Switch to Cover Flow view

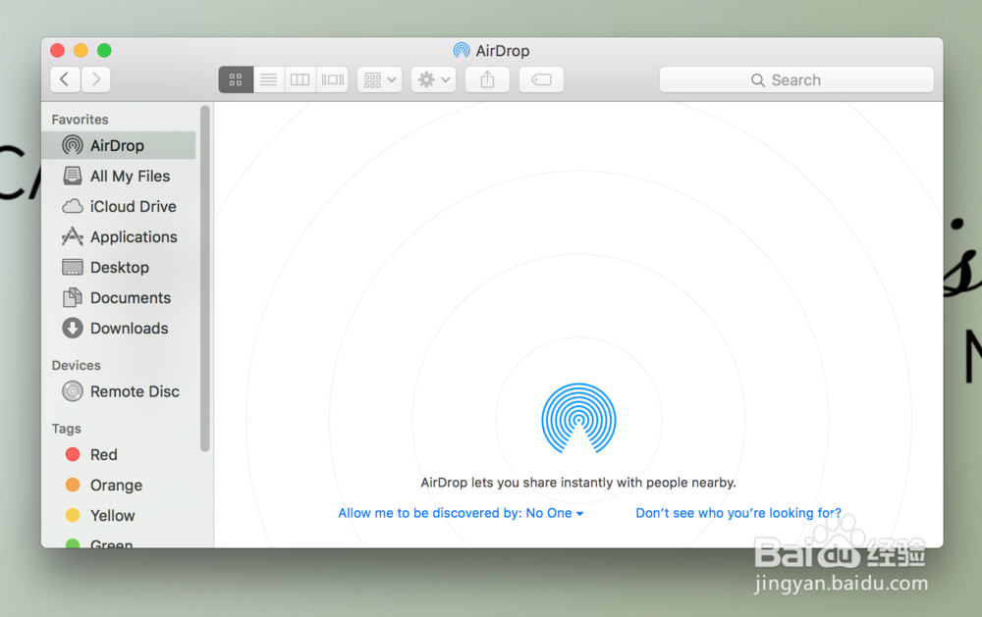coord(333,79)
